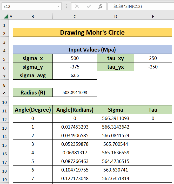
Task: Select the Angle(Degree) cell with value 4
Action: tap(33, 153)
